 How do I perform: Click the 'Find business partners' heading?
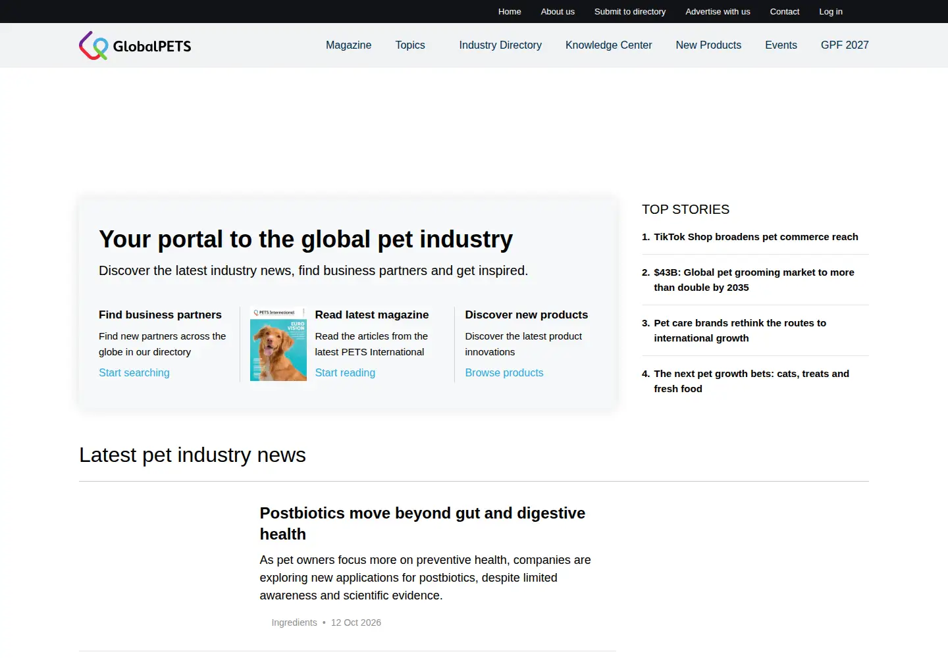tap(160, 315)
